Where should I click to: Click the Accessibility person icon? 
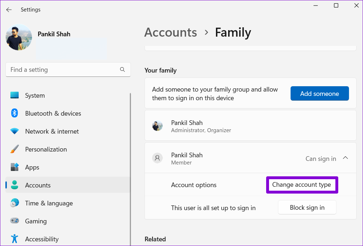coord(14,239)
